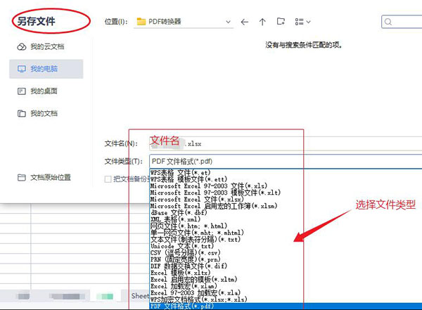Select 我的云文档 in sidebar
The height and width of the screenshot is (310, 422).
(x=42, y=46)
